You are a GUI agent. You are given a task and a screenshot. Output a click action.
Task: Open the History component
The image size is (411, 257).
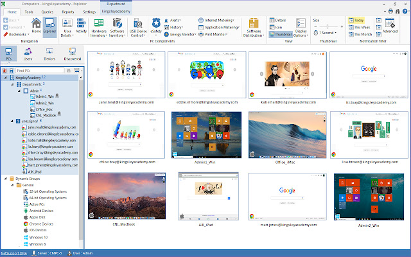coord(173,27)
